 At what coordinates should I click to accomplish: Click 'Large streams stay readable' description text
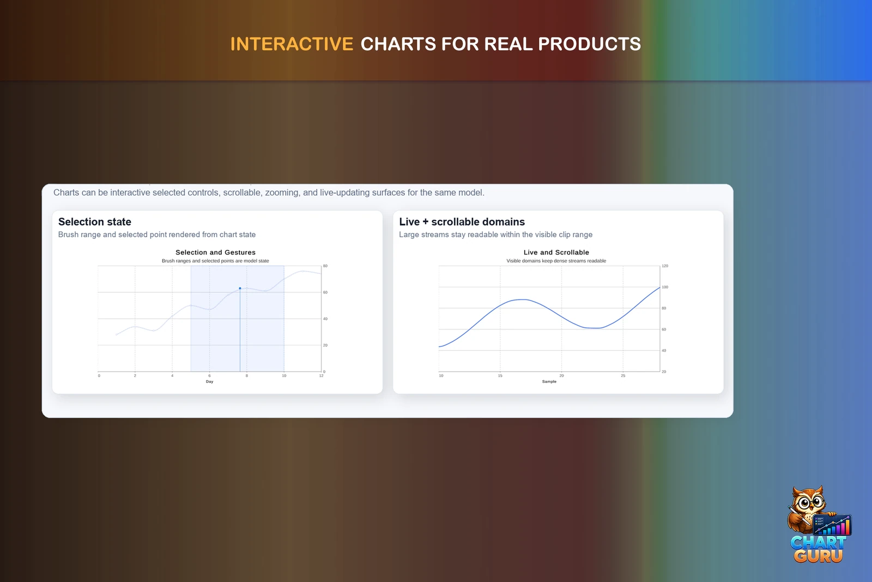tap(495, 235)
